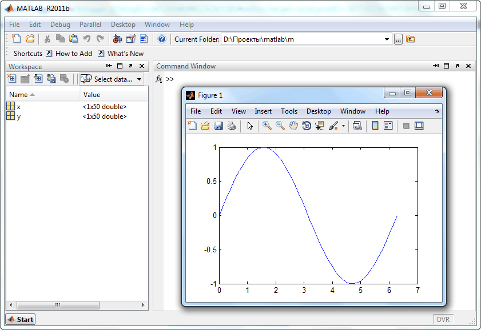This screenshot has height=330, width=481.
Task: Click Delete variable icon in Workspace toolbar
Action: 64,79
